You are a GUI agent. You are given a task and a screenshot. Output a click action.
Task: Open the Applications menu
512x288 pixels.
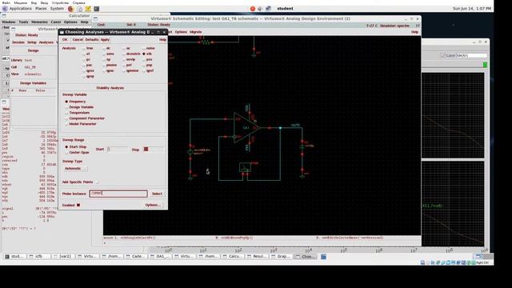pos(20,9)
